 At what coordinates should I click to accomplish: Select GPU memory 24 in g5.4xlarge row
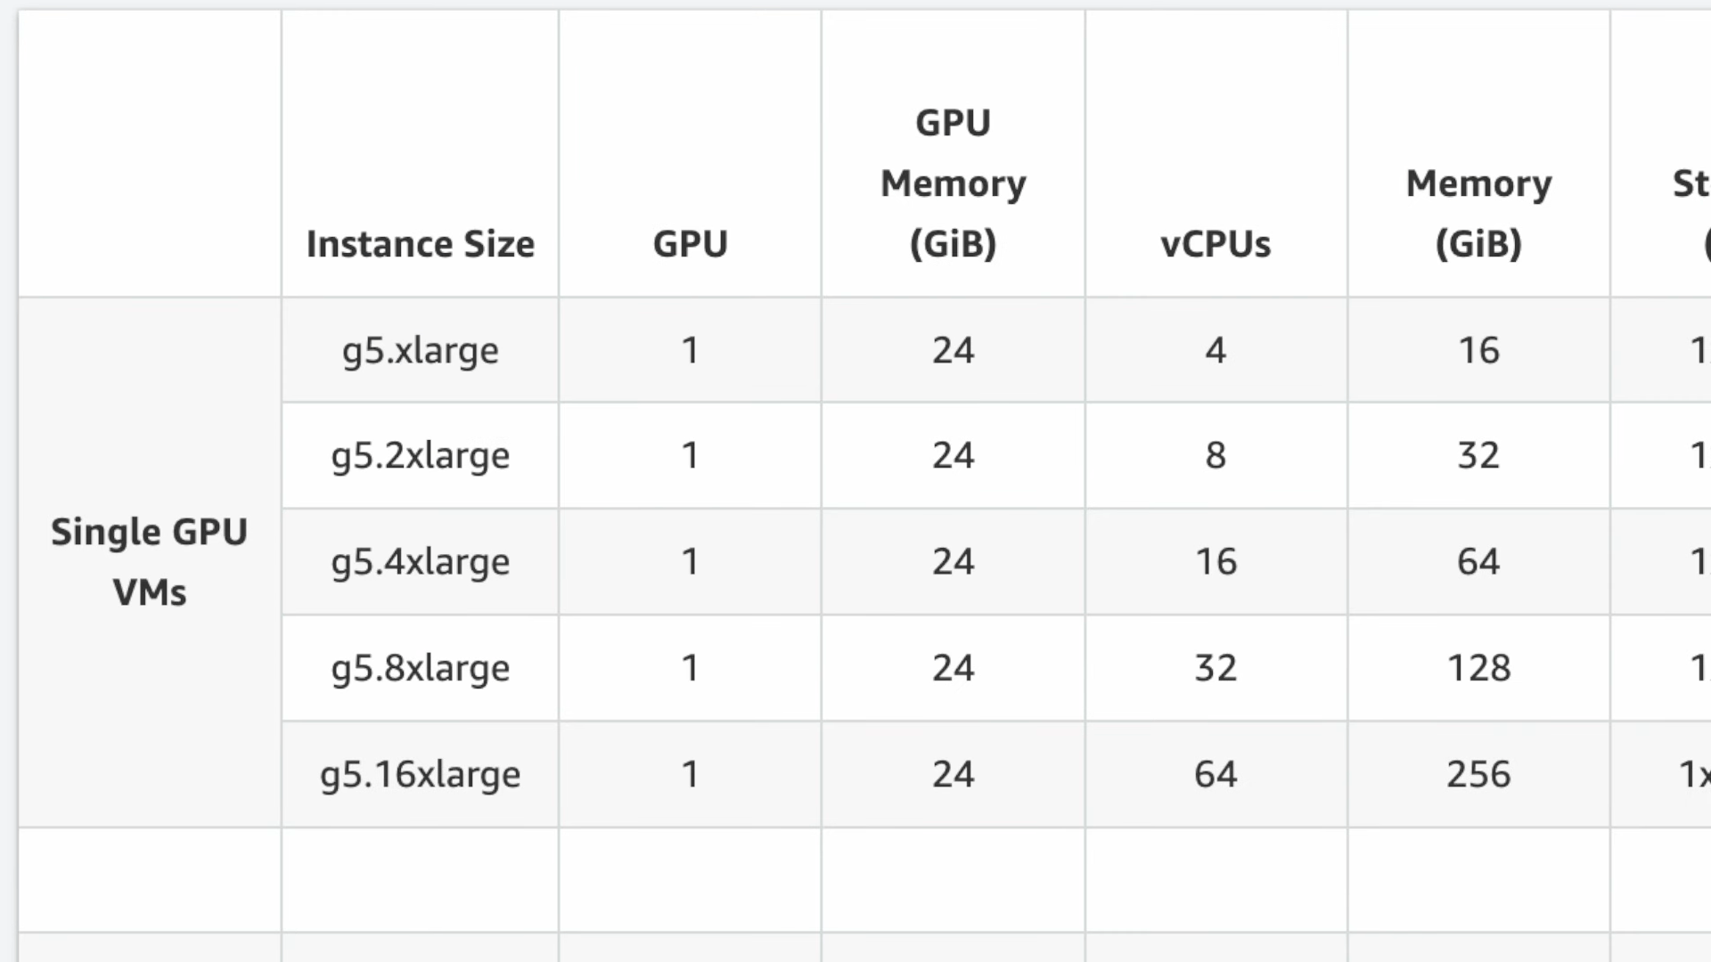coord(953,562)
